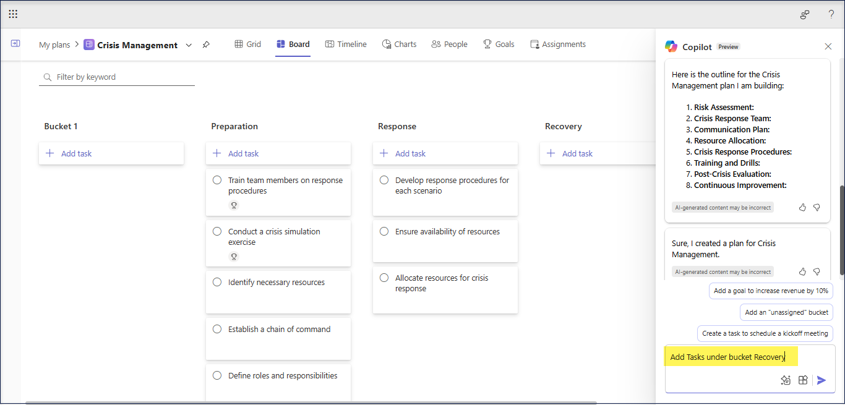Open the Charts tab
Viewport: 845px width, 405px height.
pyautogui.click(x=399, y=45)
